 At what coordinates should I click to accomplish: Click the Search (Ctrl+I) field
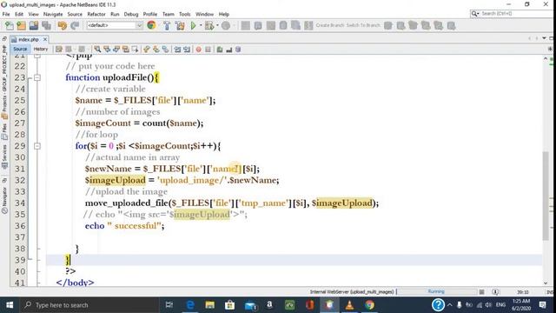(512, 14)
